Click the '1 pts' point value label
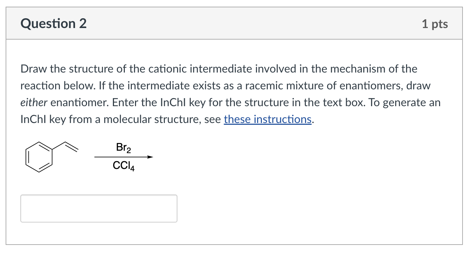The image size is (472, 253). [435, 24]
